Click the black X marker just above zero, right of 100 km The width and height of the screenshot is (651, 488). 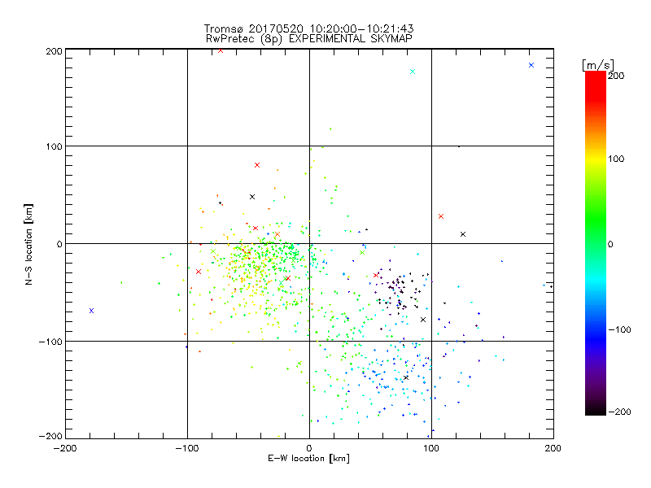coord(463,234)
